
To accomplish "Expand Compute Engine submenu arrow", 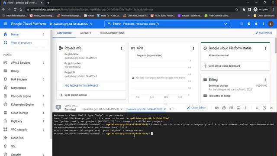I will click(x=43, y=96).
